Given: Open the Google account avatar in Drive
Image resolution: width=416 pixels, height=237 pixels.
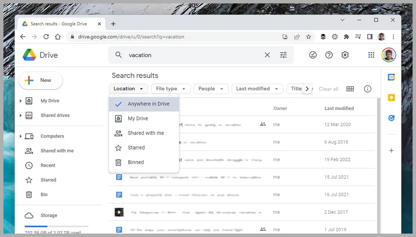Looking at the screenshot, I should tap(389, 55).
